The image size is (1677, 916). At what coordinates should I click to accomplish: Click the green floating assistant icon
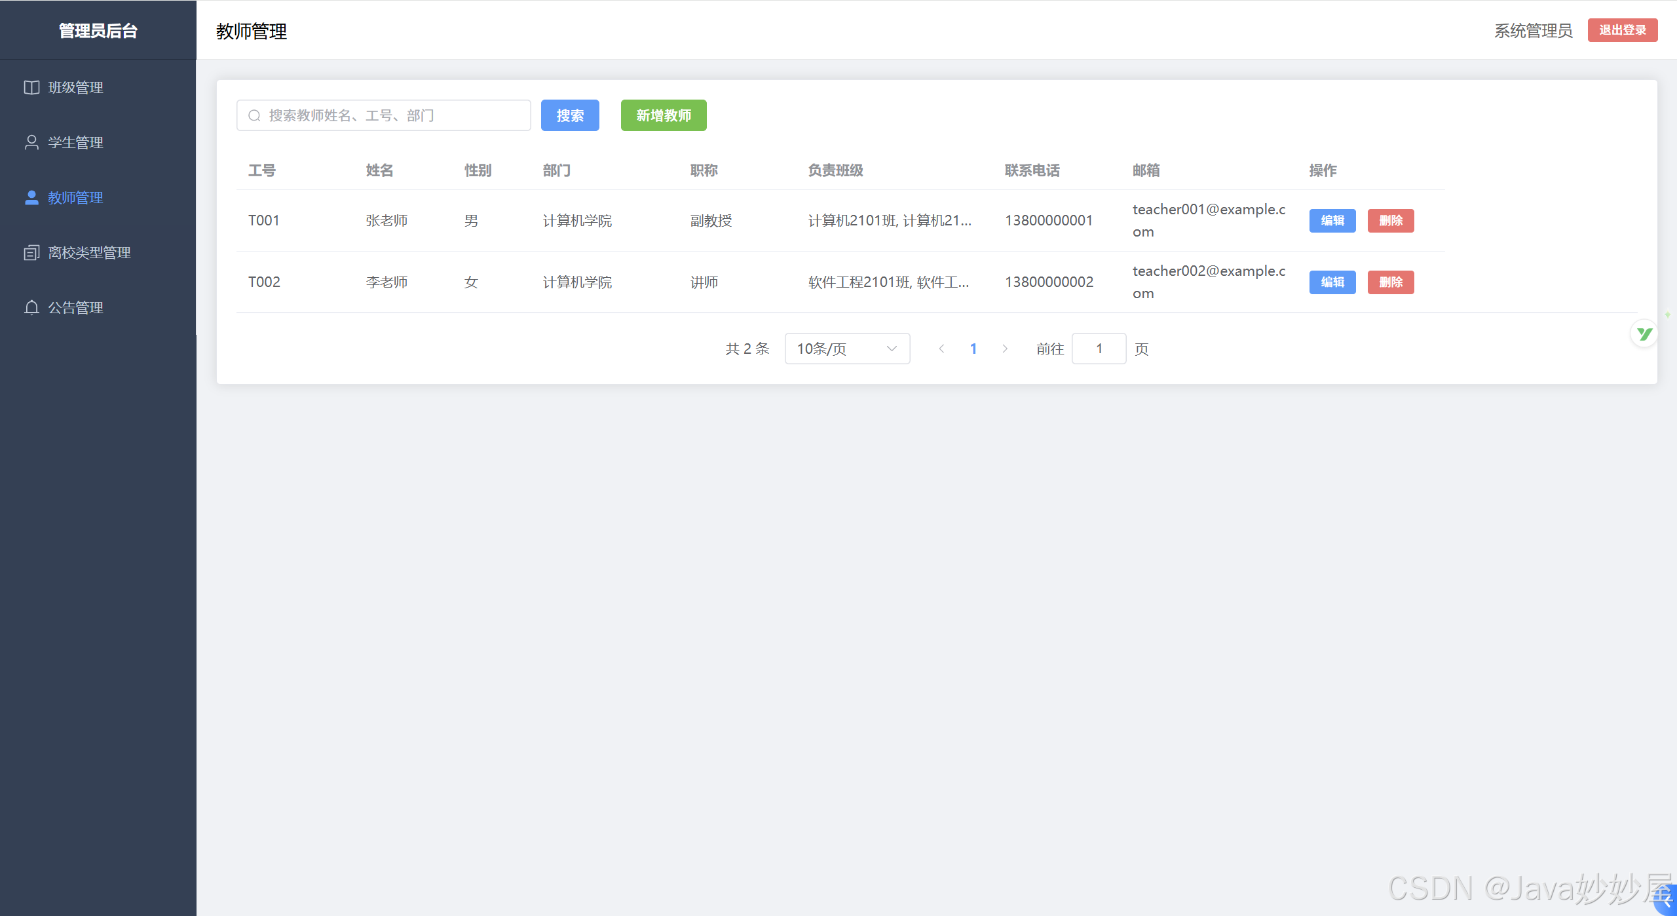pos(1644,334)
